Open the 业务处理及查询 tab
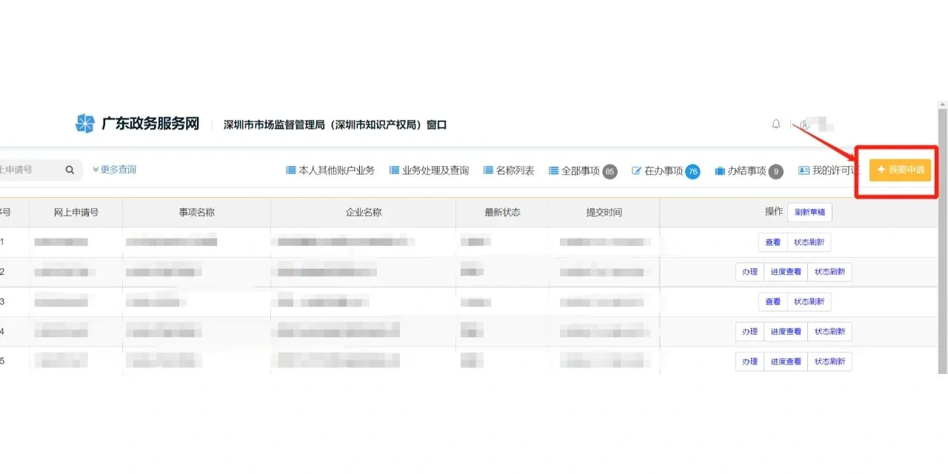Viewport: 948px width, 474px height. pyautogui.click(x=429, y=171)
